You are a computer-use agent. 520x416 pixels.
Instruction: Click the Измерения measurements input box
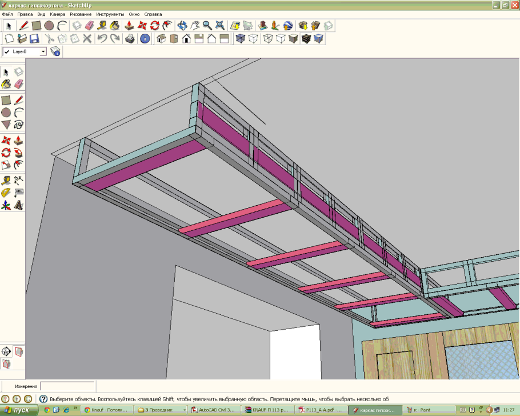67,386
